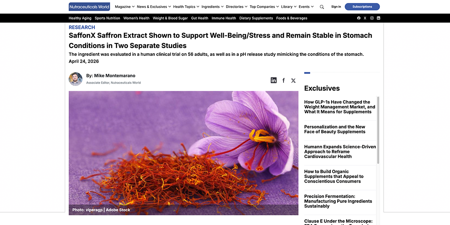Screen dimensions: 450x225
Task: Click the Sign in link
Action: [336, 7]
